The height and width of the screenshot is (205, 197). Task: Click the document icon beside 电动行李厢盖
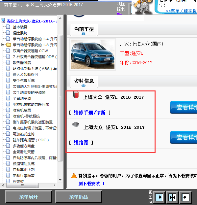tap(8, 175)
